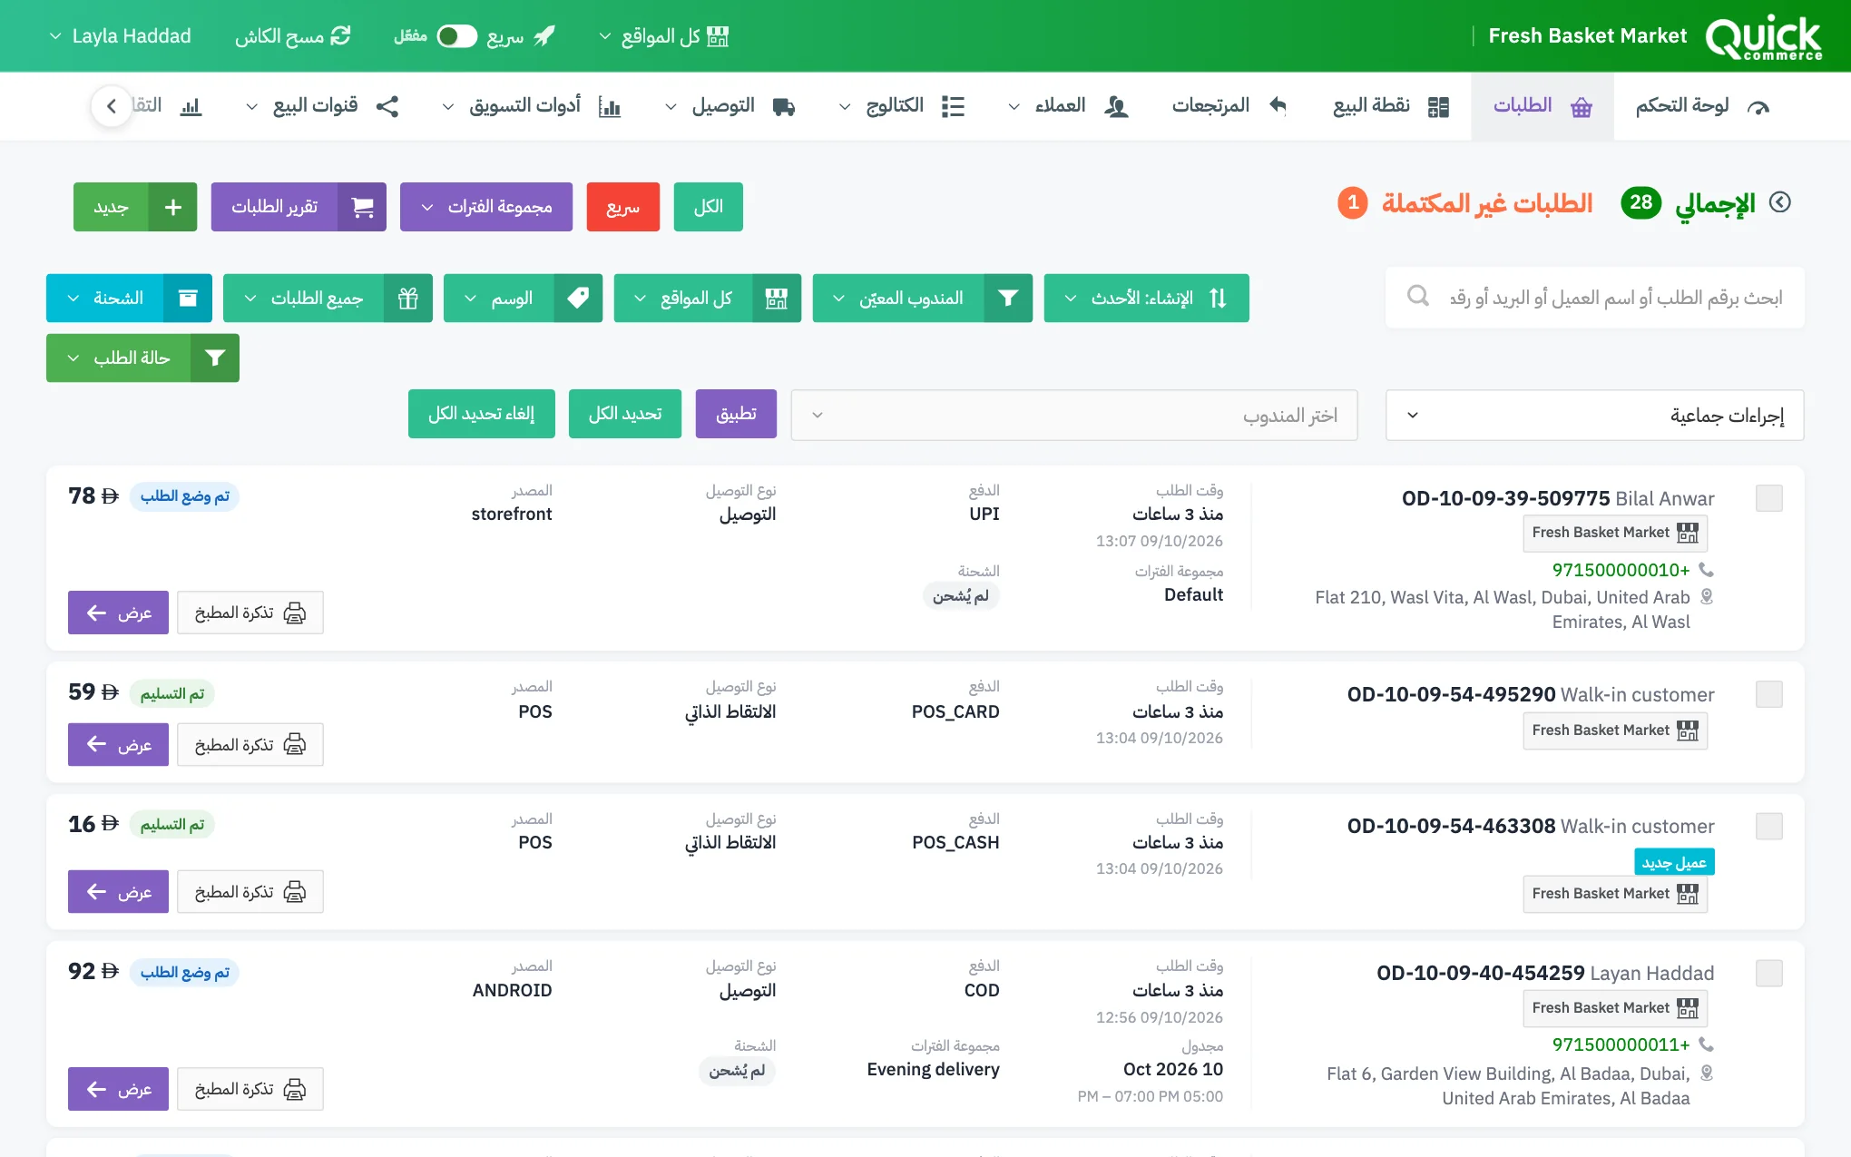This screenshot has height=1157, width=1851.
Task: Click the تطبيق button
Action: [x=736, y=414]
